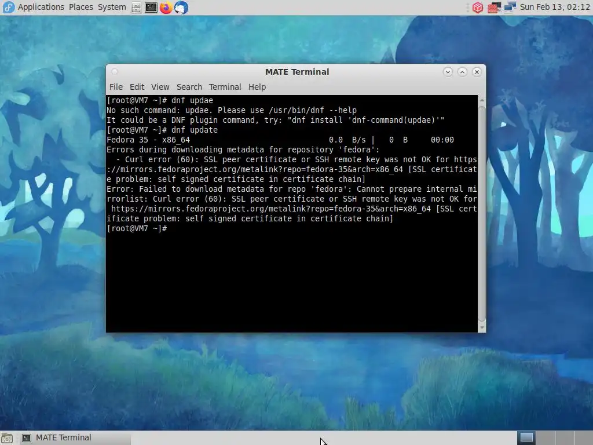Click the 'dnf updae' command line
The image size is (593, 445).
[x=160, y=100]
